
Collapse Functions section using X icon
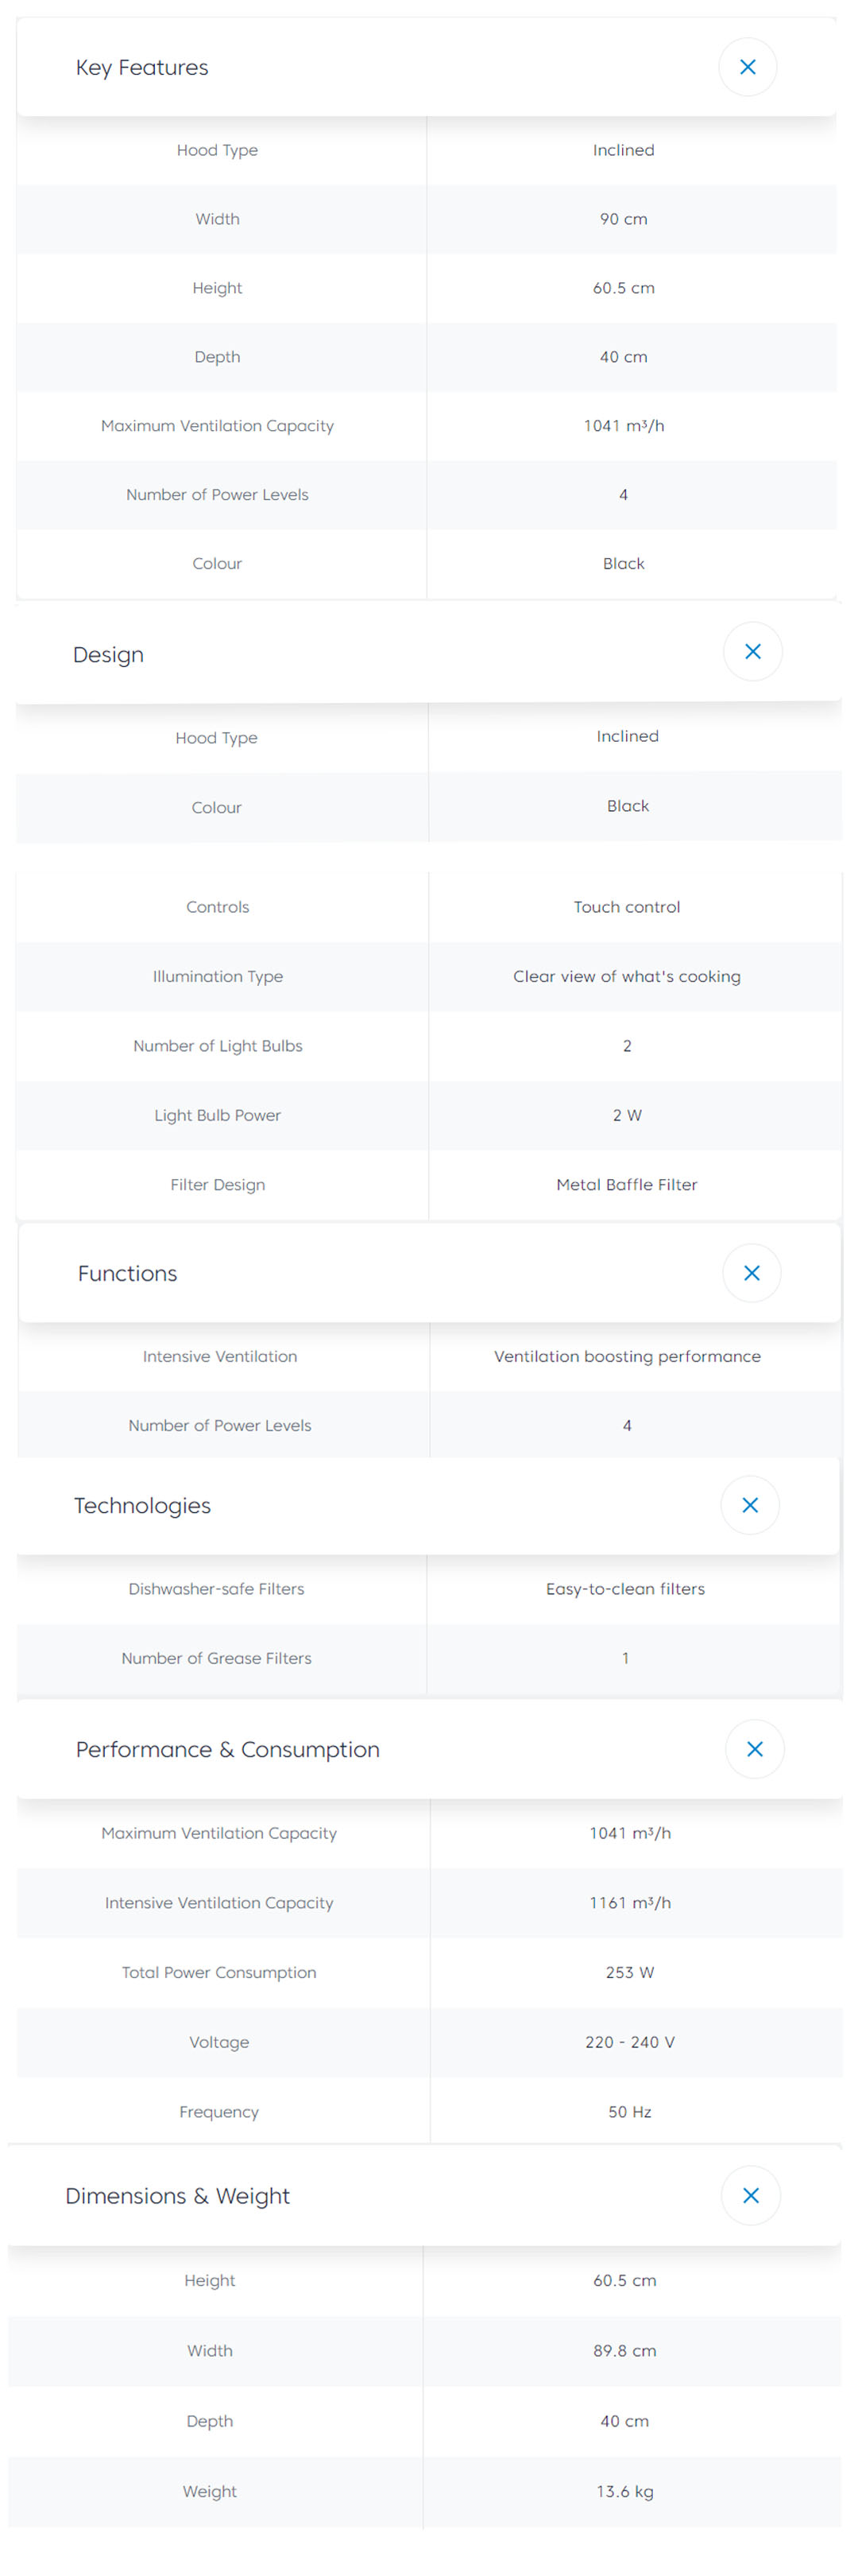click(x=751, y=1273)
